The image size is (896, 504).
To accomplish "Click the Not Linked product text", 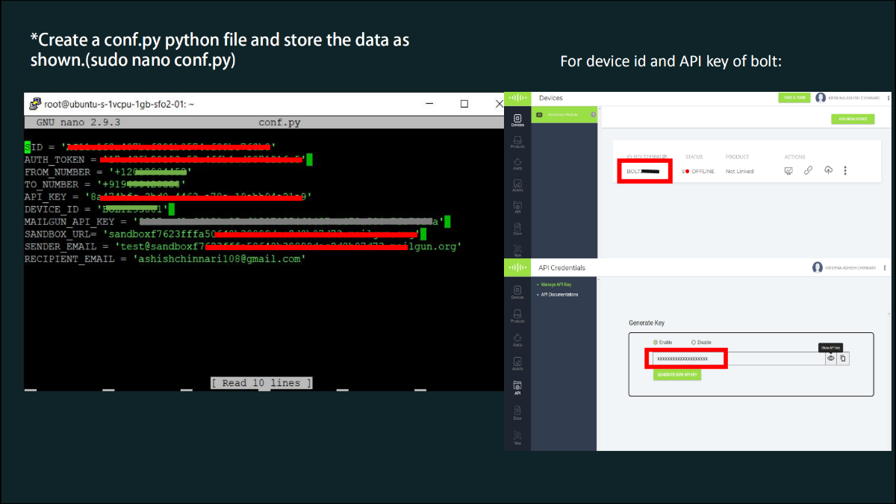I will [739, 171].
